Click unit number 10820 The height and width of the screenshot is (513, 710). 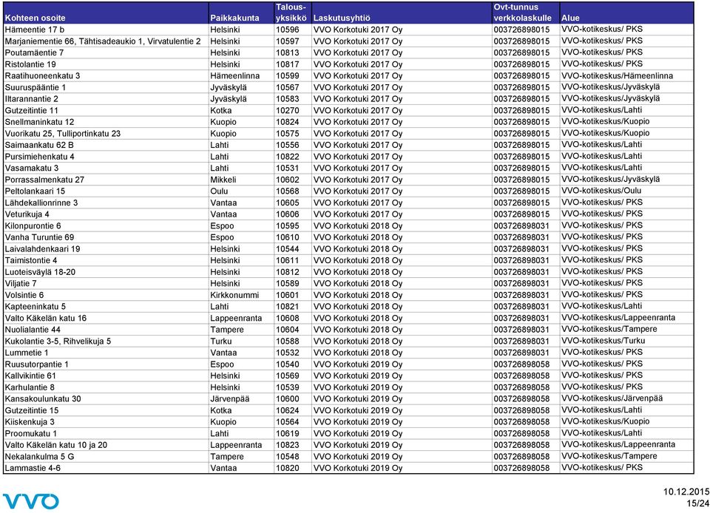tap(288, 468)
